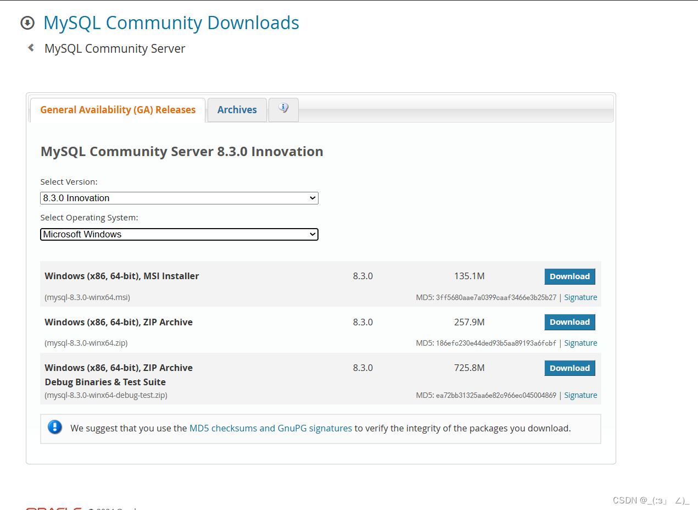Download the MSI Installer package
698x510 pixels.
569,276
